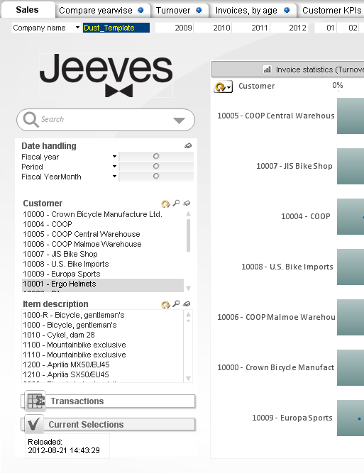Open the Fiscal YearMonth dropdown arrow

pyautogui.click(x=114, y=176)
